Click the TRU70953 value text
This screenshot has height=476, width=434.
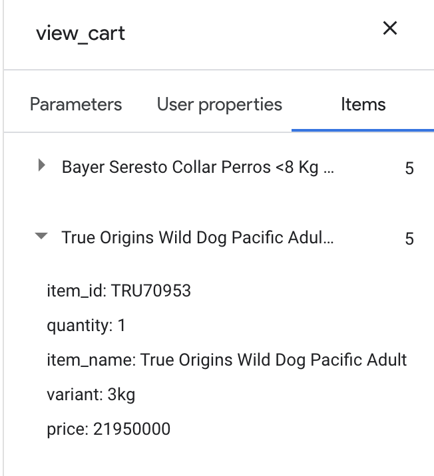[x=150, y=291]
